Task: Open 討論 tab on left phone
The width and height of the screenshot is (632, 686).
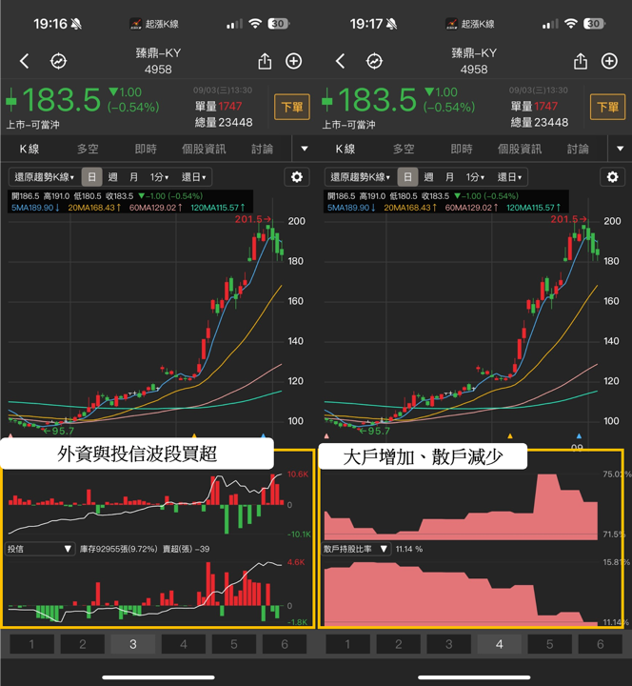Action: click(262, 150)
